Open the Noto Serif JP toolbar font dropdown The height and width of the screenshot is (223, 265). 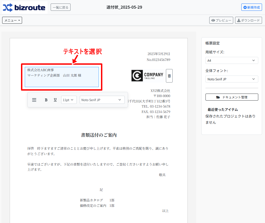click(x=102, y=100)
